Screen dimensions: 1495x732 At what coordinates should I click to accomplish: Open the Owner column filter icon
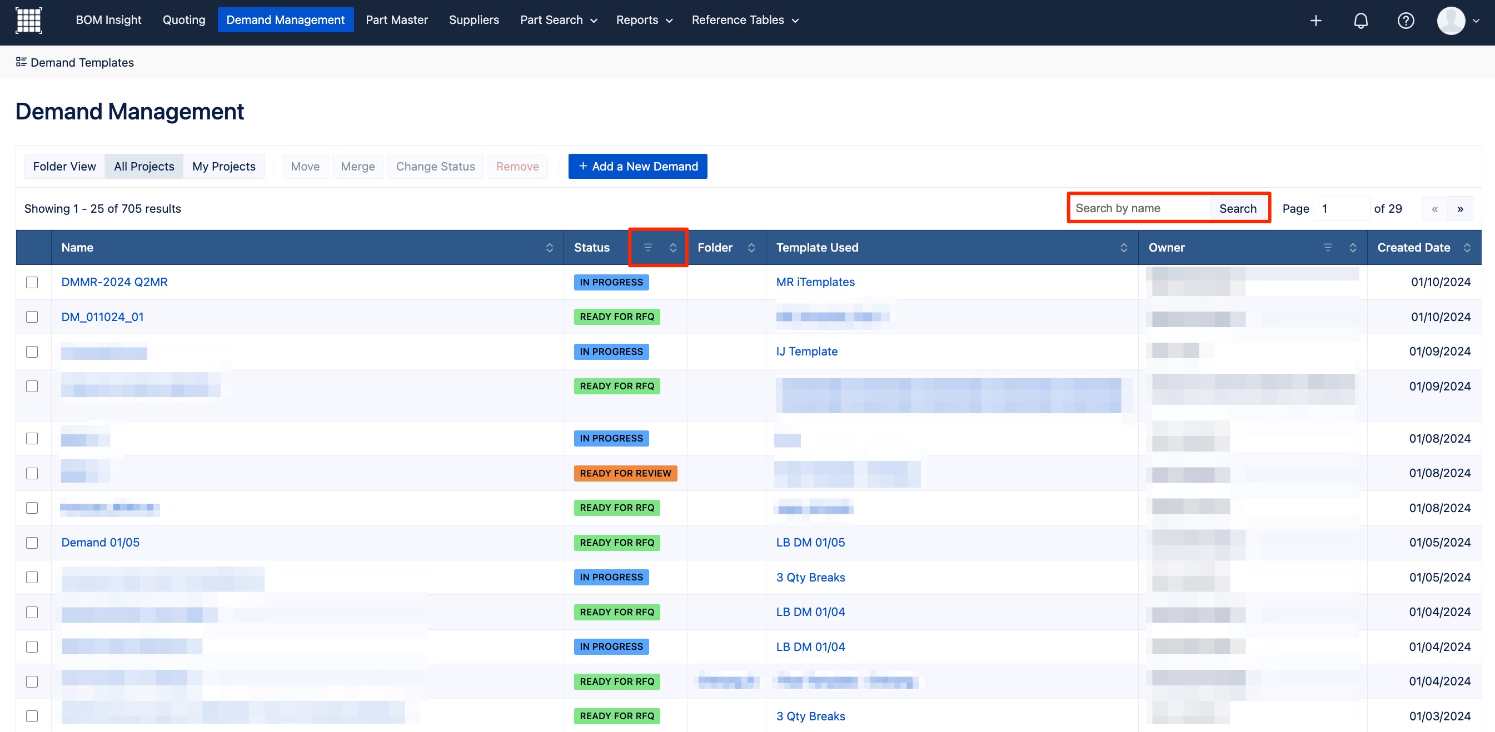(1327, 248)
